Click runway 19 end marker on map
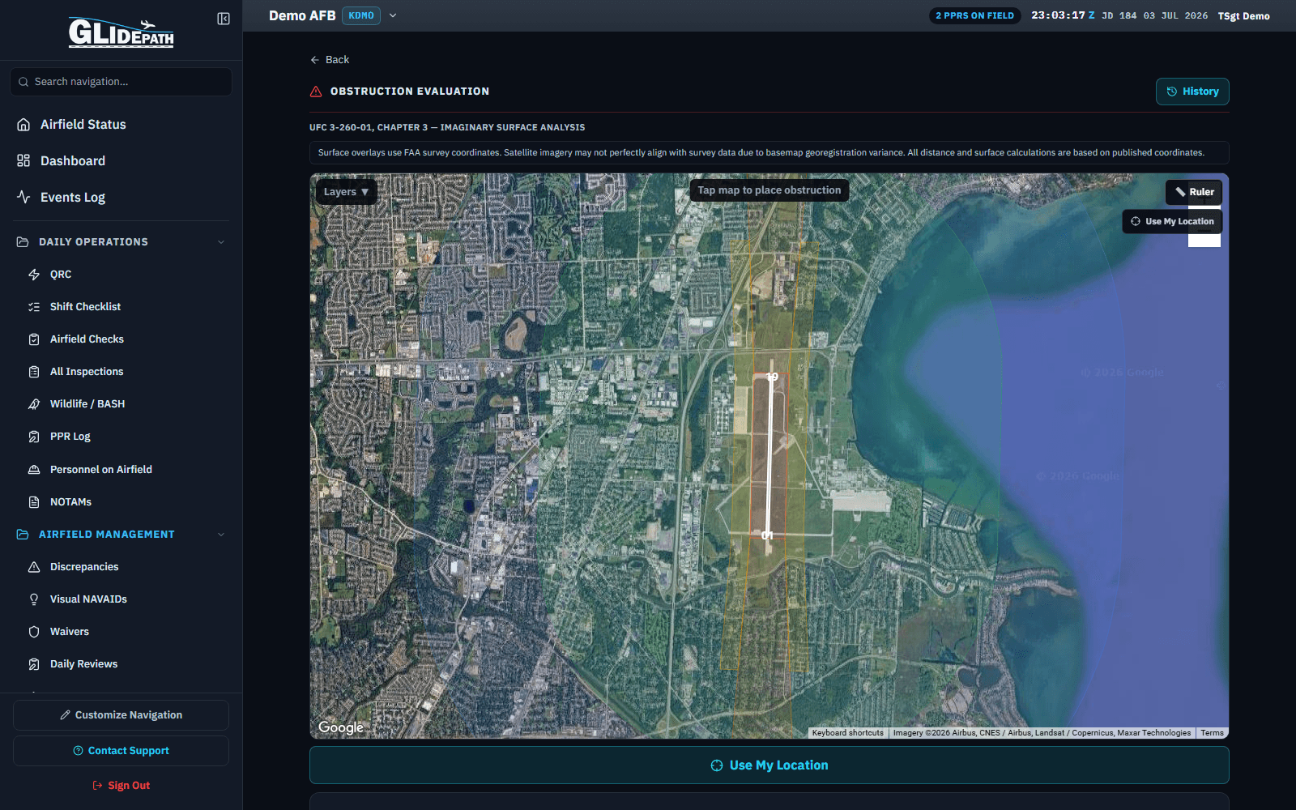 (772, 377)
